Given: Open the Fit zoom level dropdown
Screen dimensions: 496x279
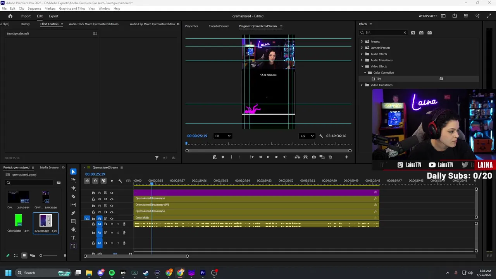Looking at the screenshot, I should click(223, 136).
